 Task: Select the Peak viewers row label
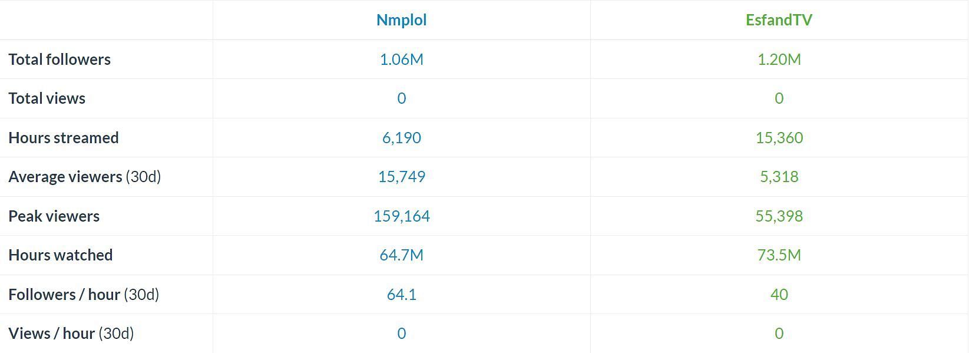point(54,216)
